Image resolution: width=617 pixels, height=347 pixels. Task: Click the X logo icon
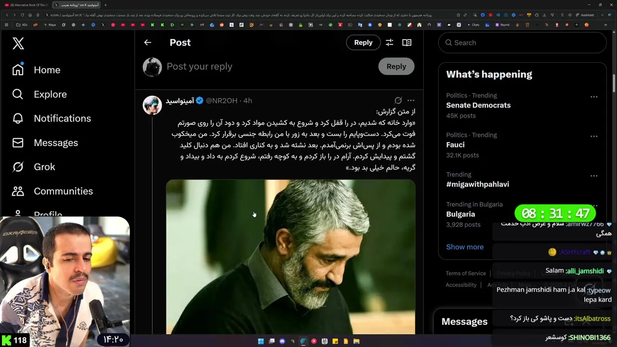coord(18,43)
